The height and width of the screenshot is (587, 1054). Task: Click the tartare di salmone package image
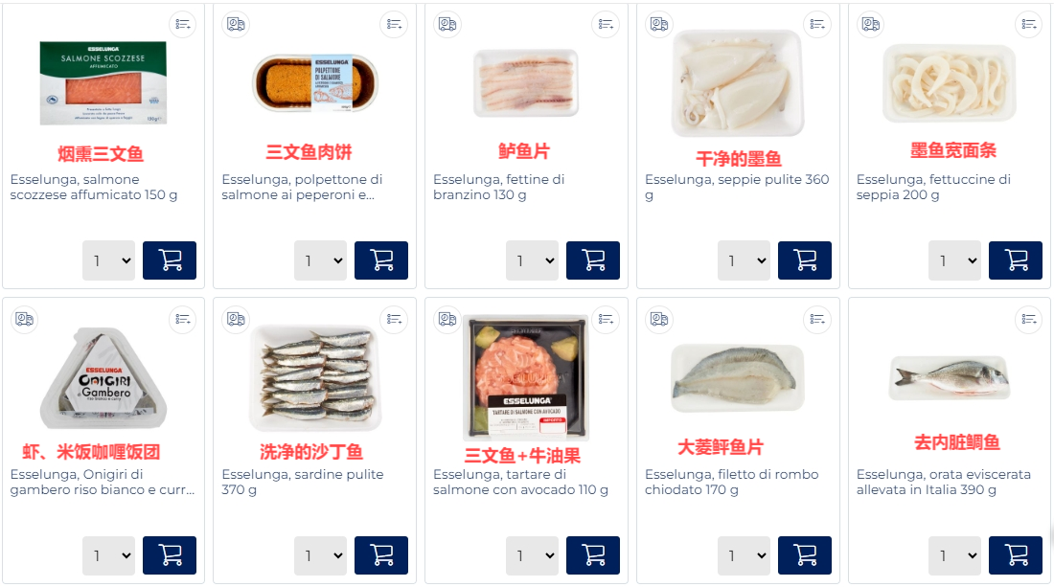526,378
